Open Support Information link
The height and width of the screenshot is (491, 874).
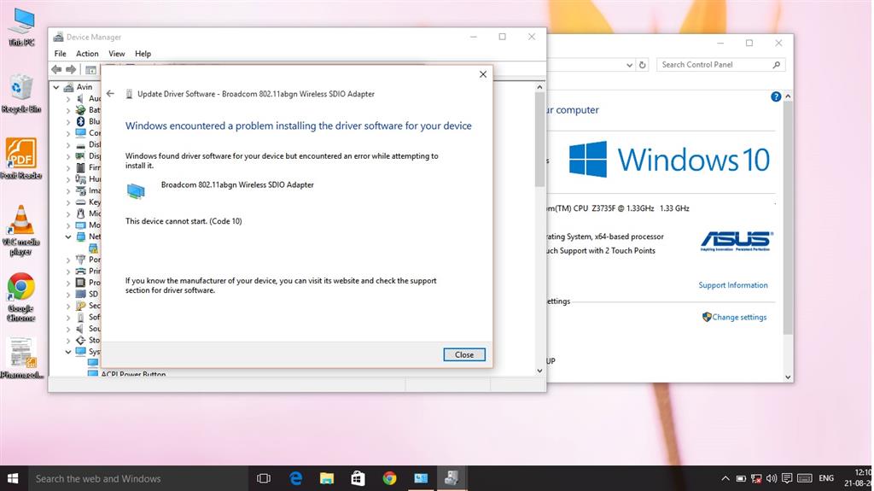(x=733, y=285)
